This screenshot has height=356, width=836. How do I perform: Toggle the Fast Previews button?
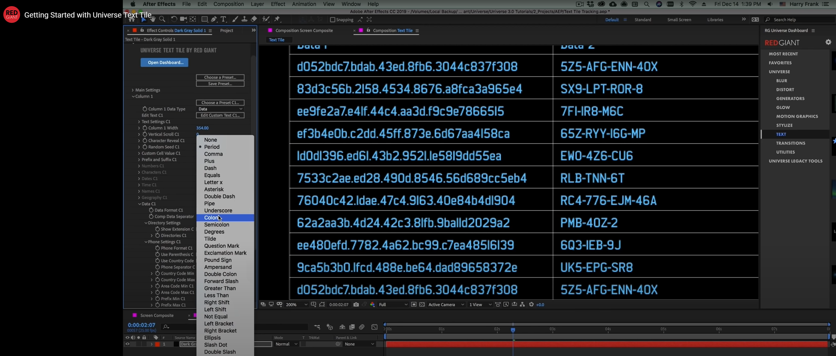(506, 304)
